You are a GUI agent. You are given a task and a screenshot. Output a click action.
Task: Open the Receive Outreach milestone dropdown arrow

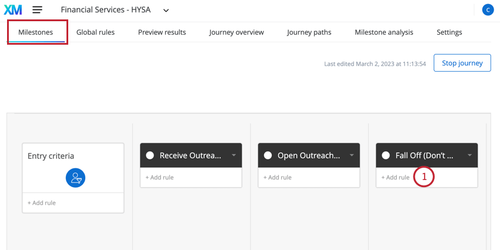pos(234,155)
